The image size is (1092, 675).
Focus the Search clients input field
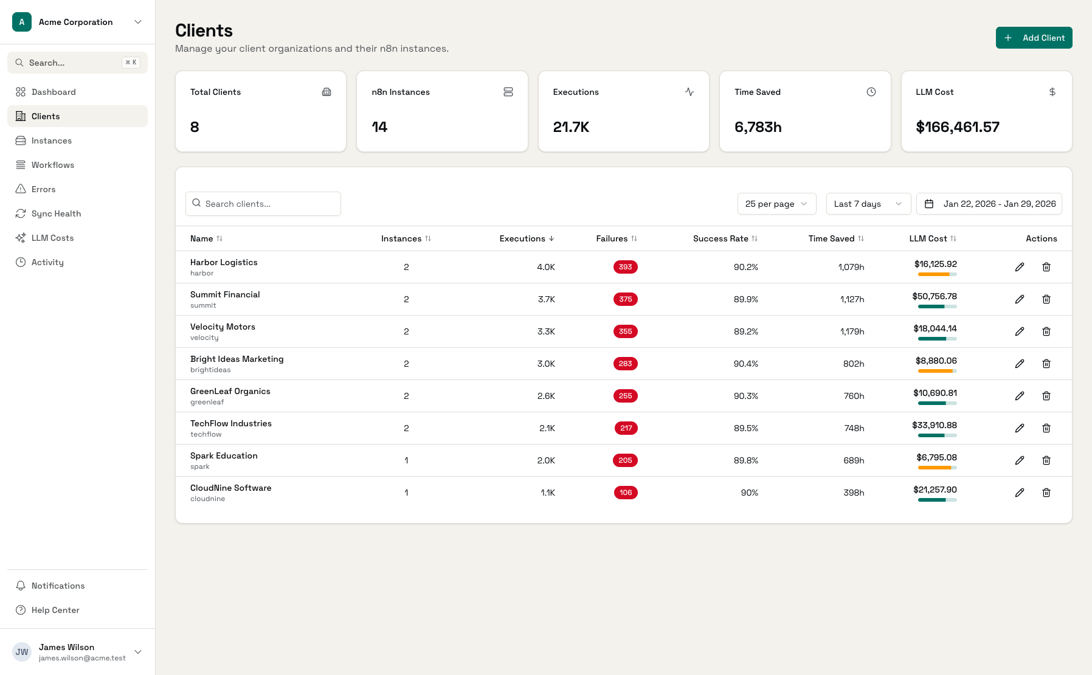[x=263, y=204]
